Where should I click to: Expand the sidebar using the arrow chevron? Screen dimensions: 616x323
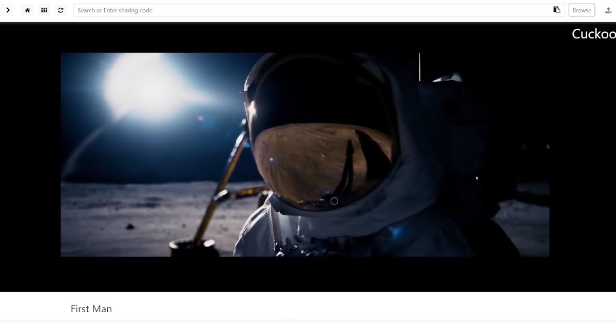coord(8,10)
